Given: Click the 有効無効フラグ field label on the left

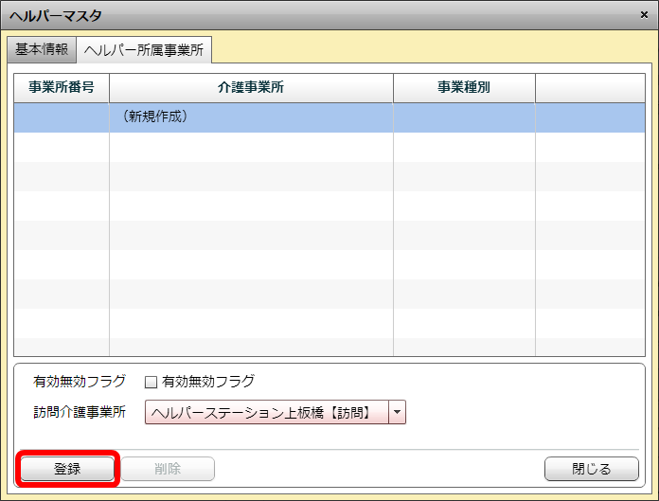Looking at the screenshot, I should pyautogui.click(x=80, y=382).
